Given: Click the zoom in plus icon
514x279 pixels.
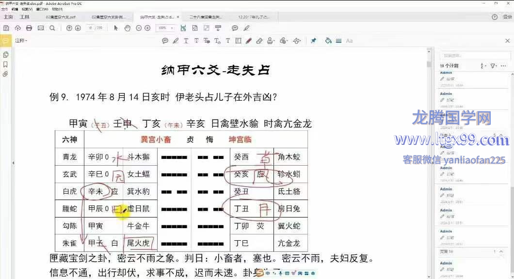Looking at the screenshot, I should [x=147, y=28].
